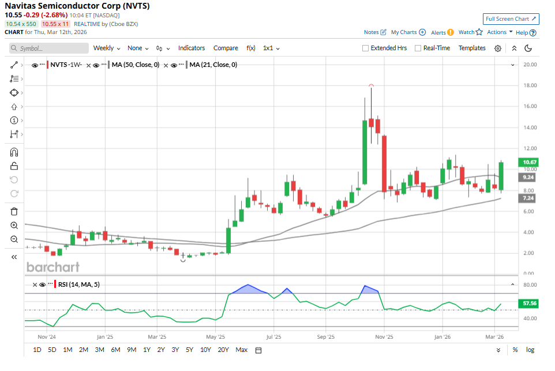
Task: Expand the Actions dropdown
Action: click(500, 32)
